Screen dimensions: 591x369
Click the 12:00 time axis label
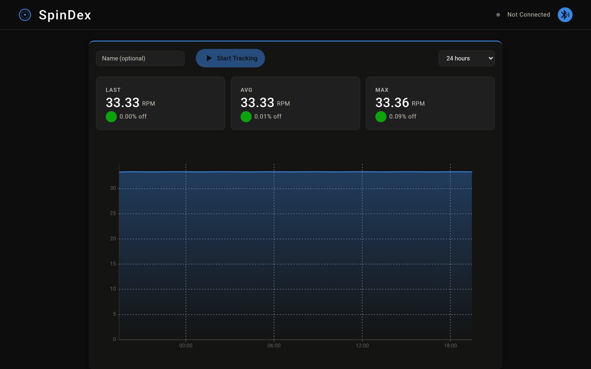pyautogui.click(x=362, y=345)
